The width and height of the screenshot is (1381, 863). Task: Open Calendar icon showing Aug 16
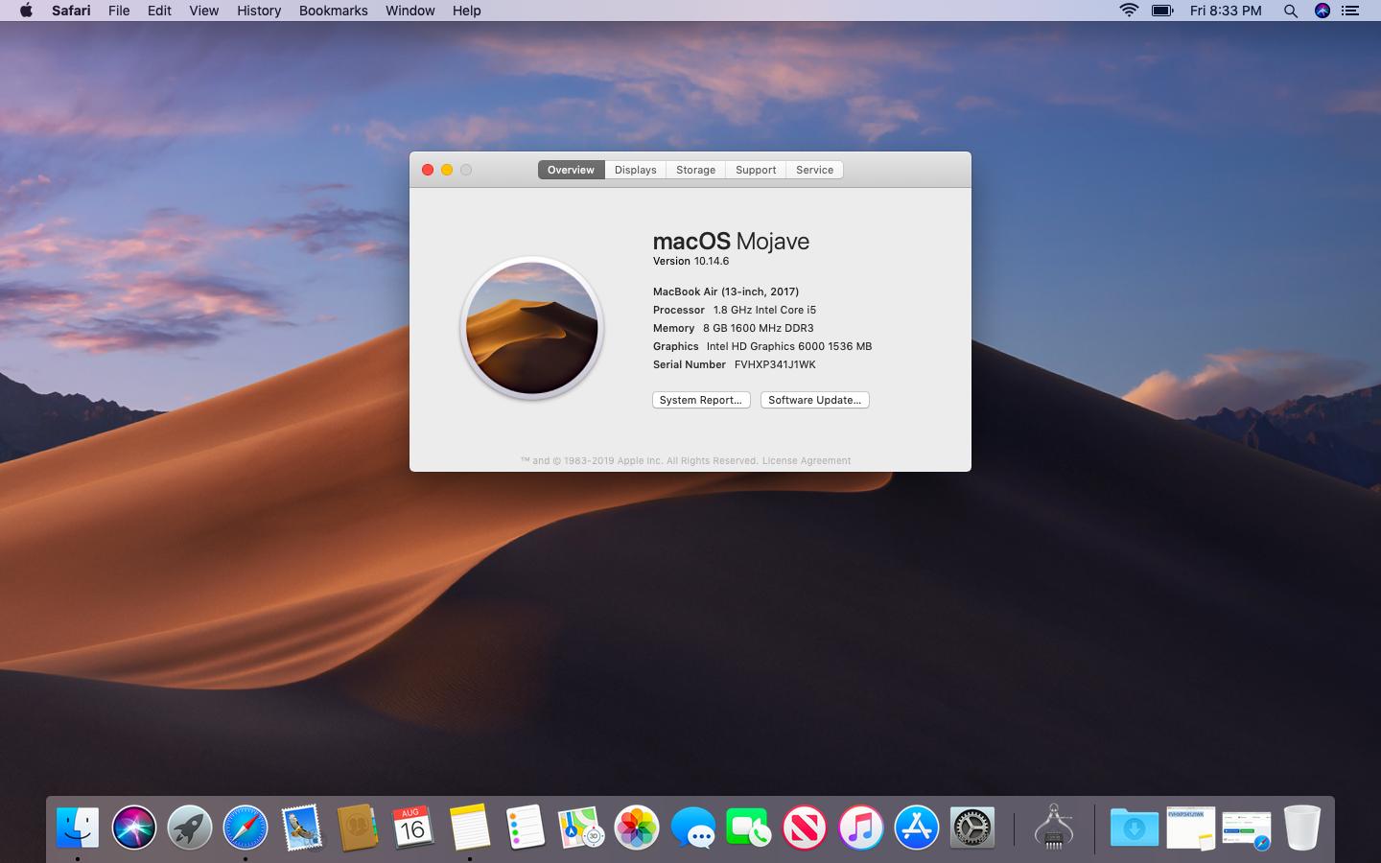point(413,827)
